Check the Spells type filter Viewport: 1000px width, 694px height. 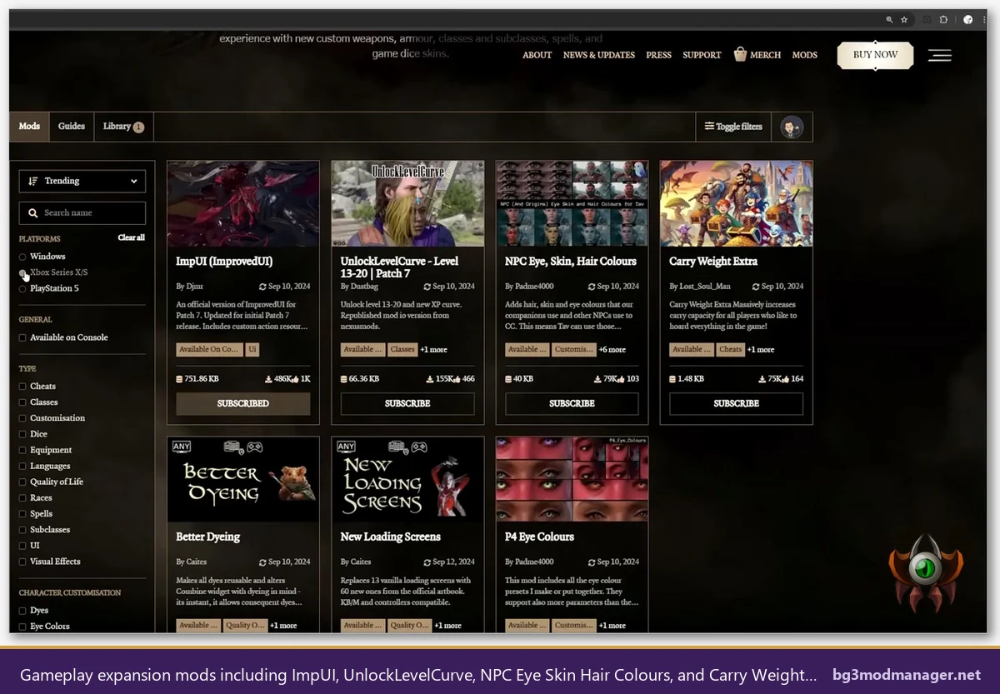pos(22,514)
